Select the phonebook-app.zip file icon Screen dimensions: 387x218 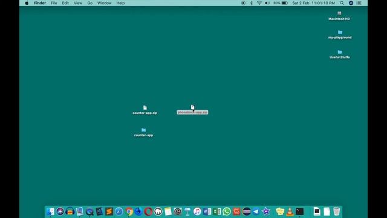[192, 107]
